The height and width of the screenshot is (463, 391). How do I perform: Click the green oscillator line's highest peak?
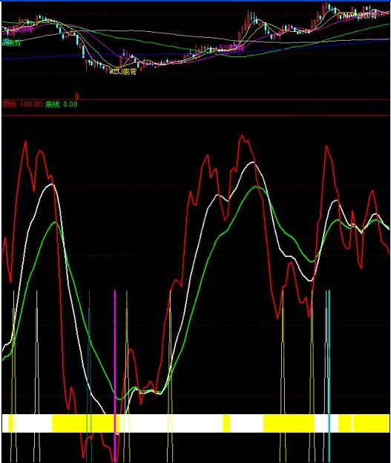click(x=257, y=187)
